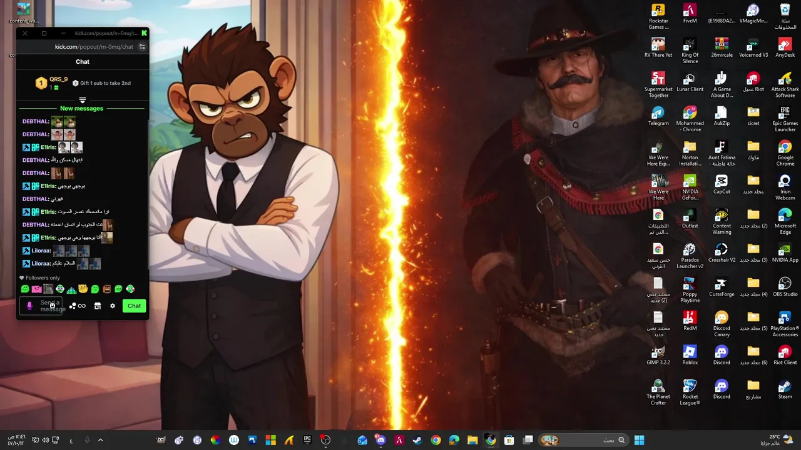Open the Rockstar Games launcher desktop icon
801x450 pixels.
pyautogui.click(x=658, y=16)
